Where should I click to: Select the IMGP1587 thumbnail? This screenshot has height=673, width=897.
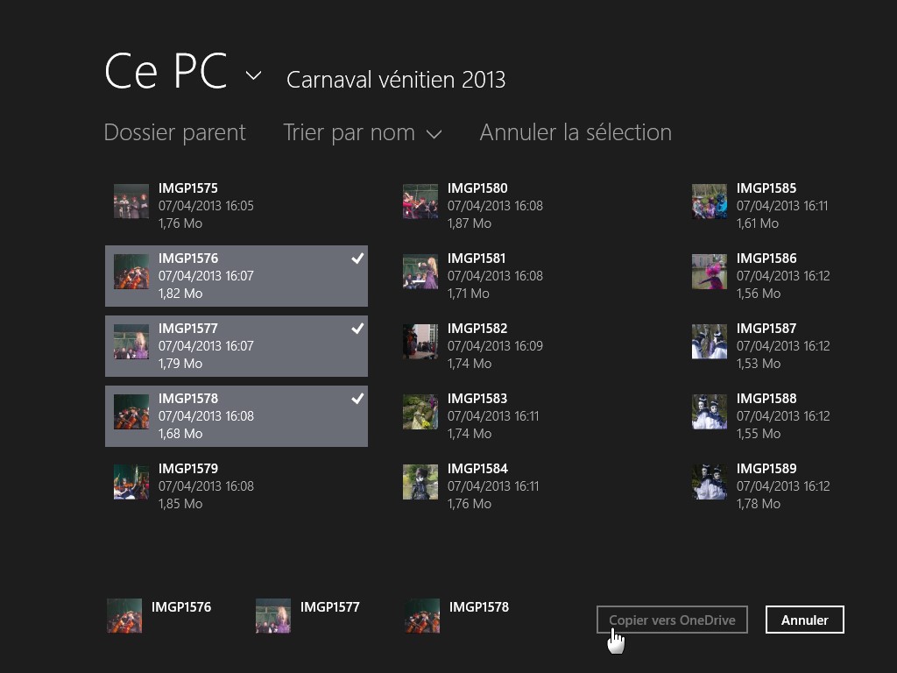(710, 342)
